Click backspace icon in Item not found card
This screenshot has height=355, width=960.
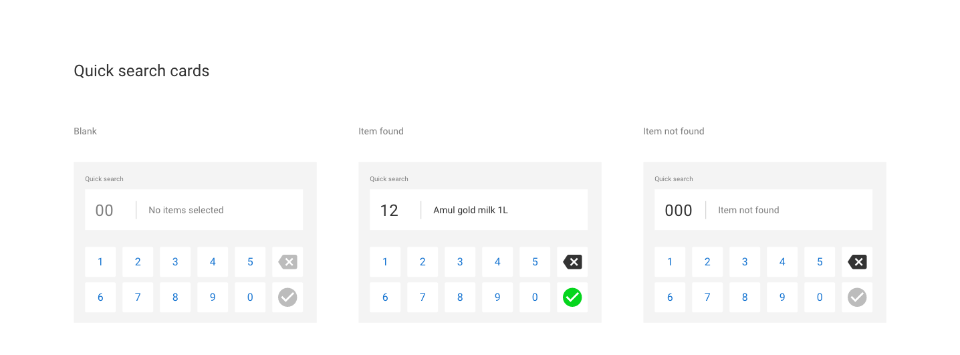[857, 262]
